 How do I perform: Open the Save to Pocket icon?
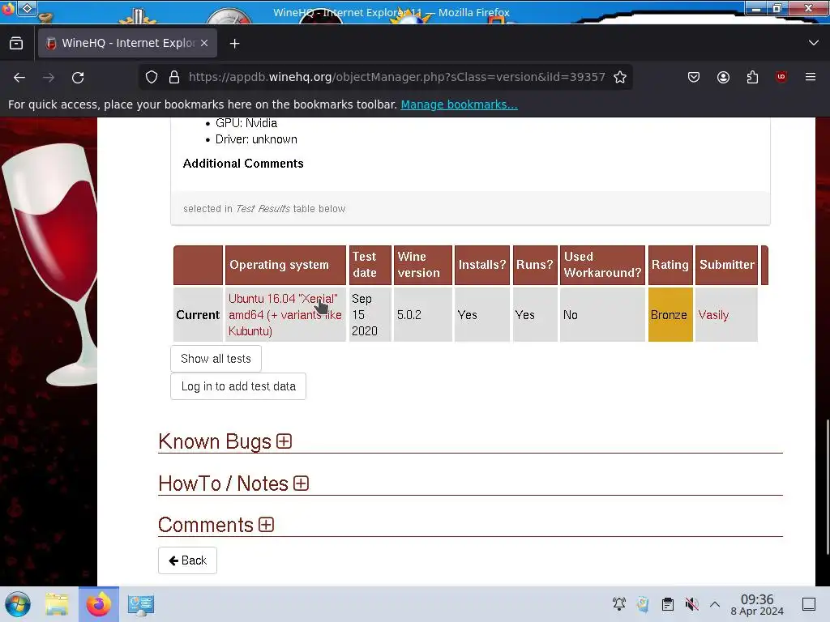(x=694, y=77)
